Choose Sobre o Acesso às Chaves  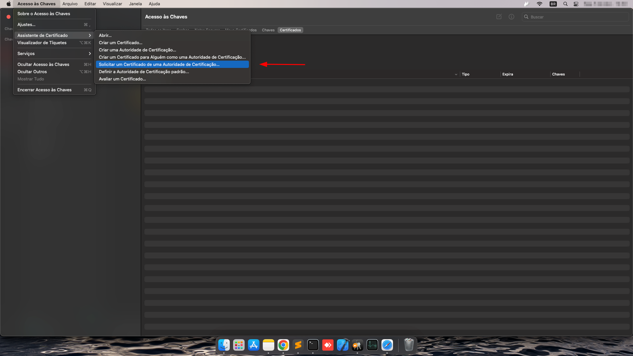click(54, 14)
